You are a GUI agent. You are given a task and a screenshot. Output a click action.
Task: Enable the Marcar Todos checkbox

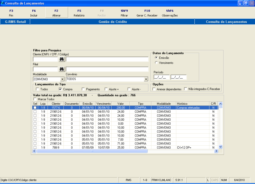point(35,99)
